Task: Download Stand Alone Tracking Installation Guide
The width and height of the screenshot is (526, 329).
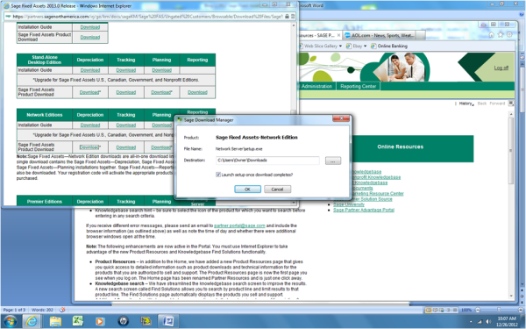Action: (x=125, y=70)
